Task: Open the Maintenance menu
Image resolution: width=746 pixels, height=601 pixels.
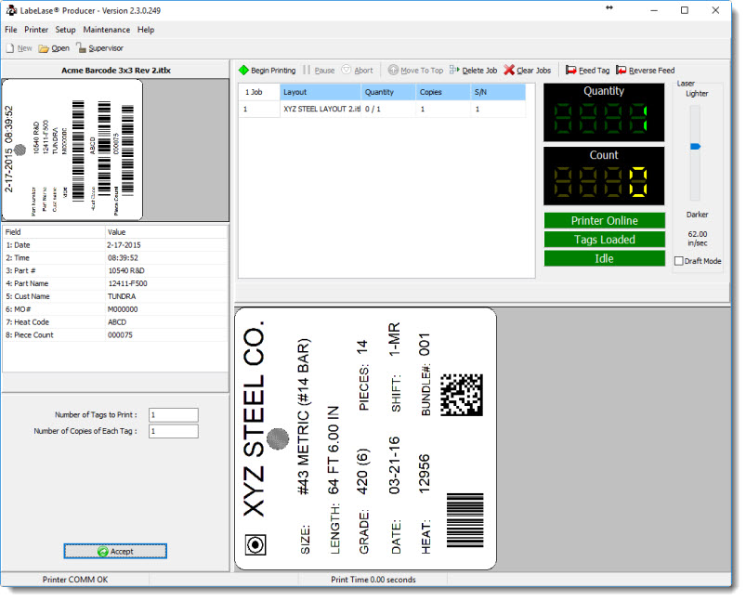Action: 107,30
